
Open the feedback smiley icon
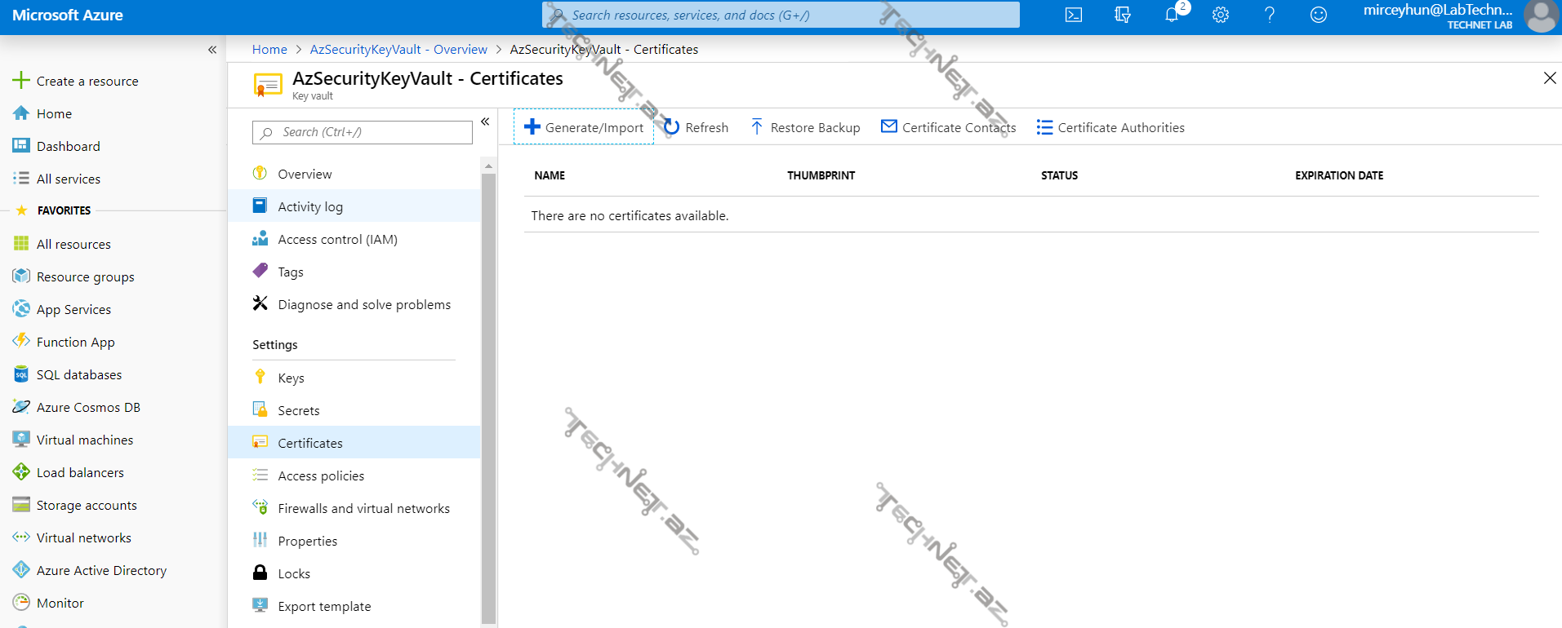[x=1319, y=15]
